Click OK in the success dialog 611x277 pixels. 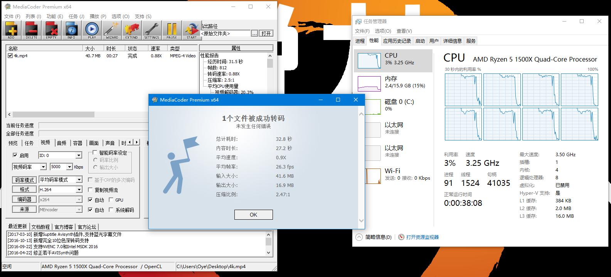coord(253,215)
